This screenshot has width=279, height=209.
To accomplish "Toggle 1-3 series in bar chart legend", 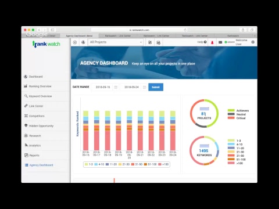I will point(89,164).
